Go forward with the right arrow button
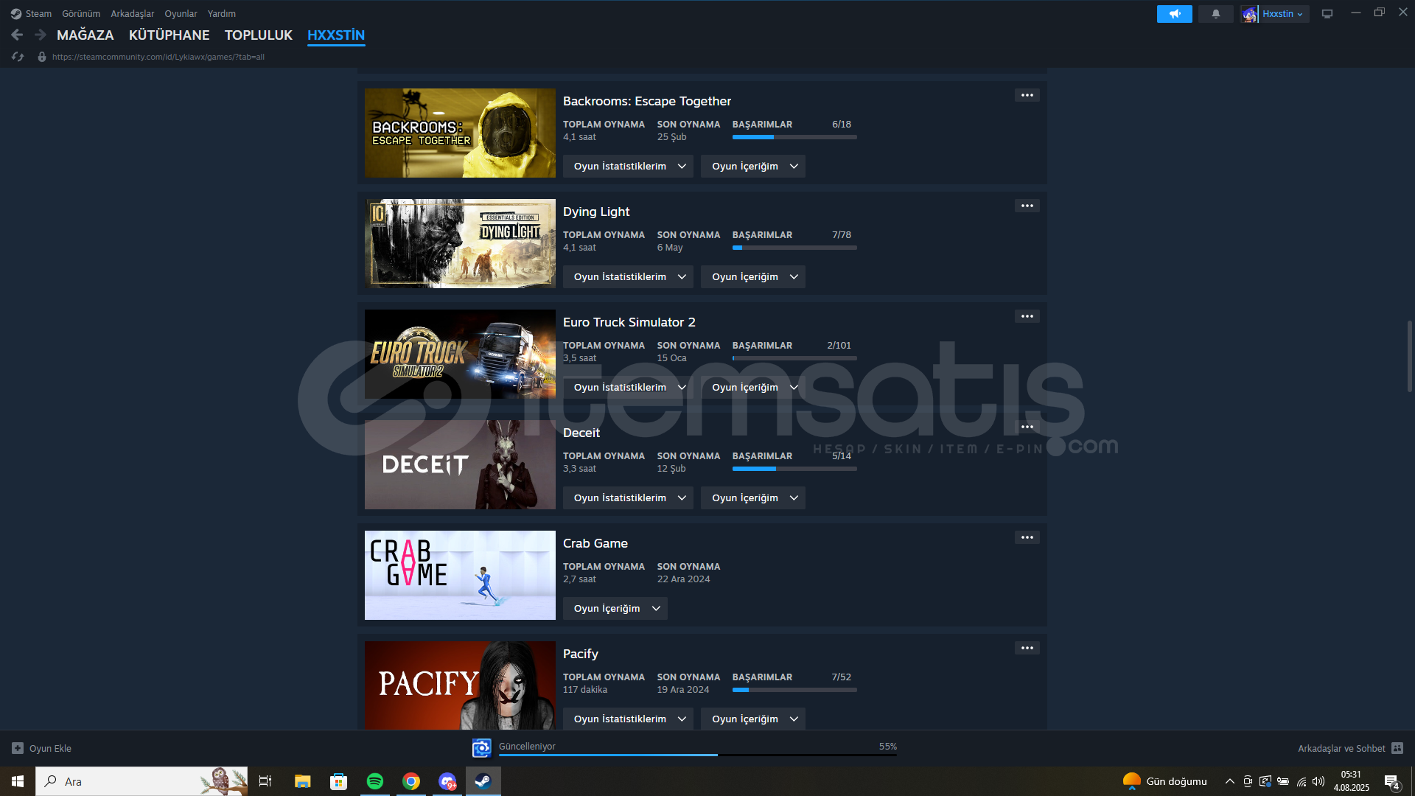 [x=41, y=35]
